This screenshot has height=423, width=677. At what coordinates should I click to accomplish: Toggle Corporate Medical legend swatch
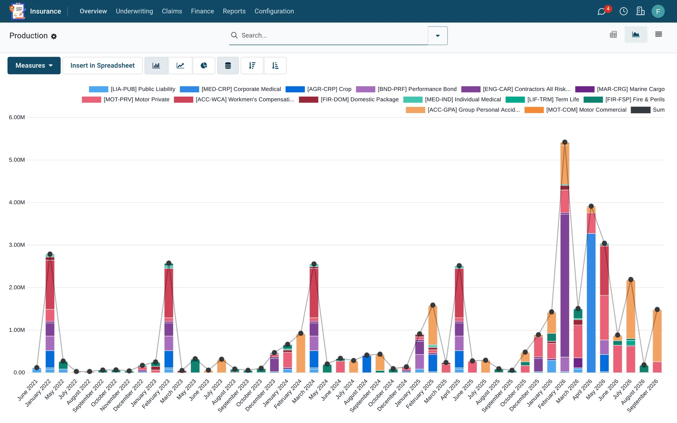(189, 89)
